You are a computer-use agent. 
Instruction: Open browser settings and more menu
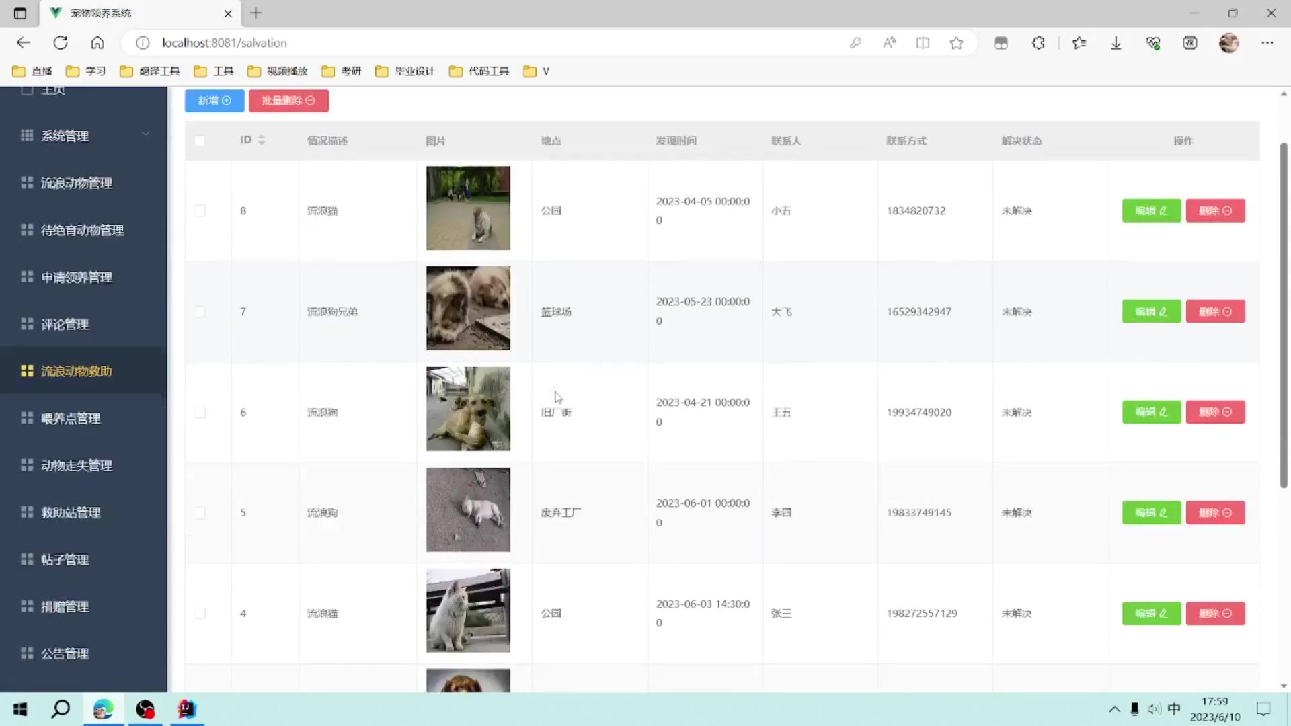click(1267, 43)
